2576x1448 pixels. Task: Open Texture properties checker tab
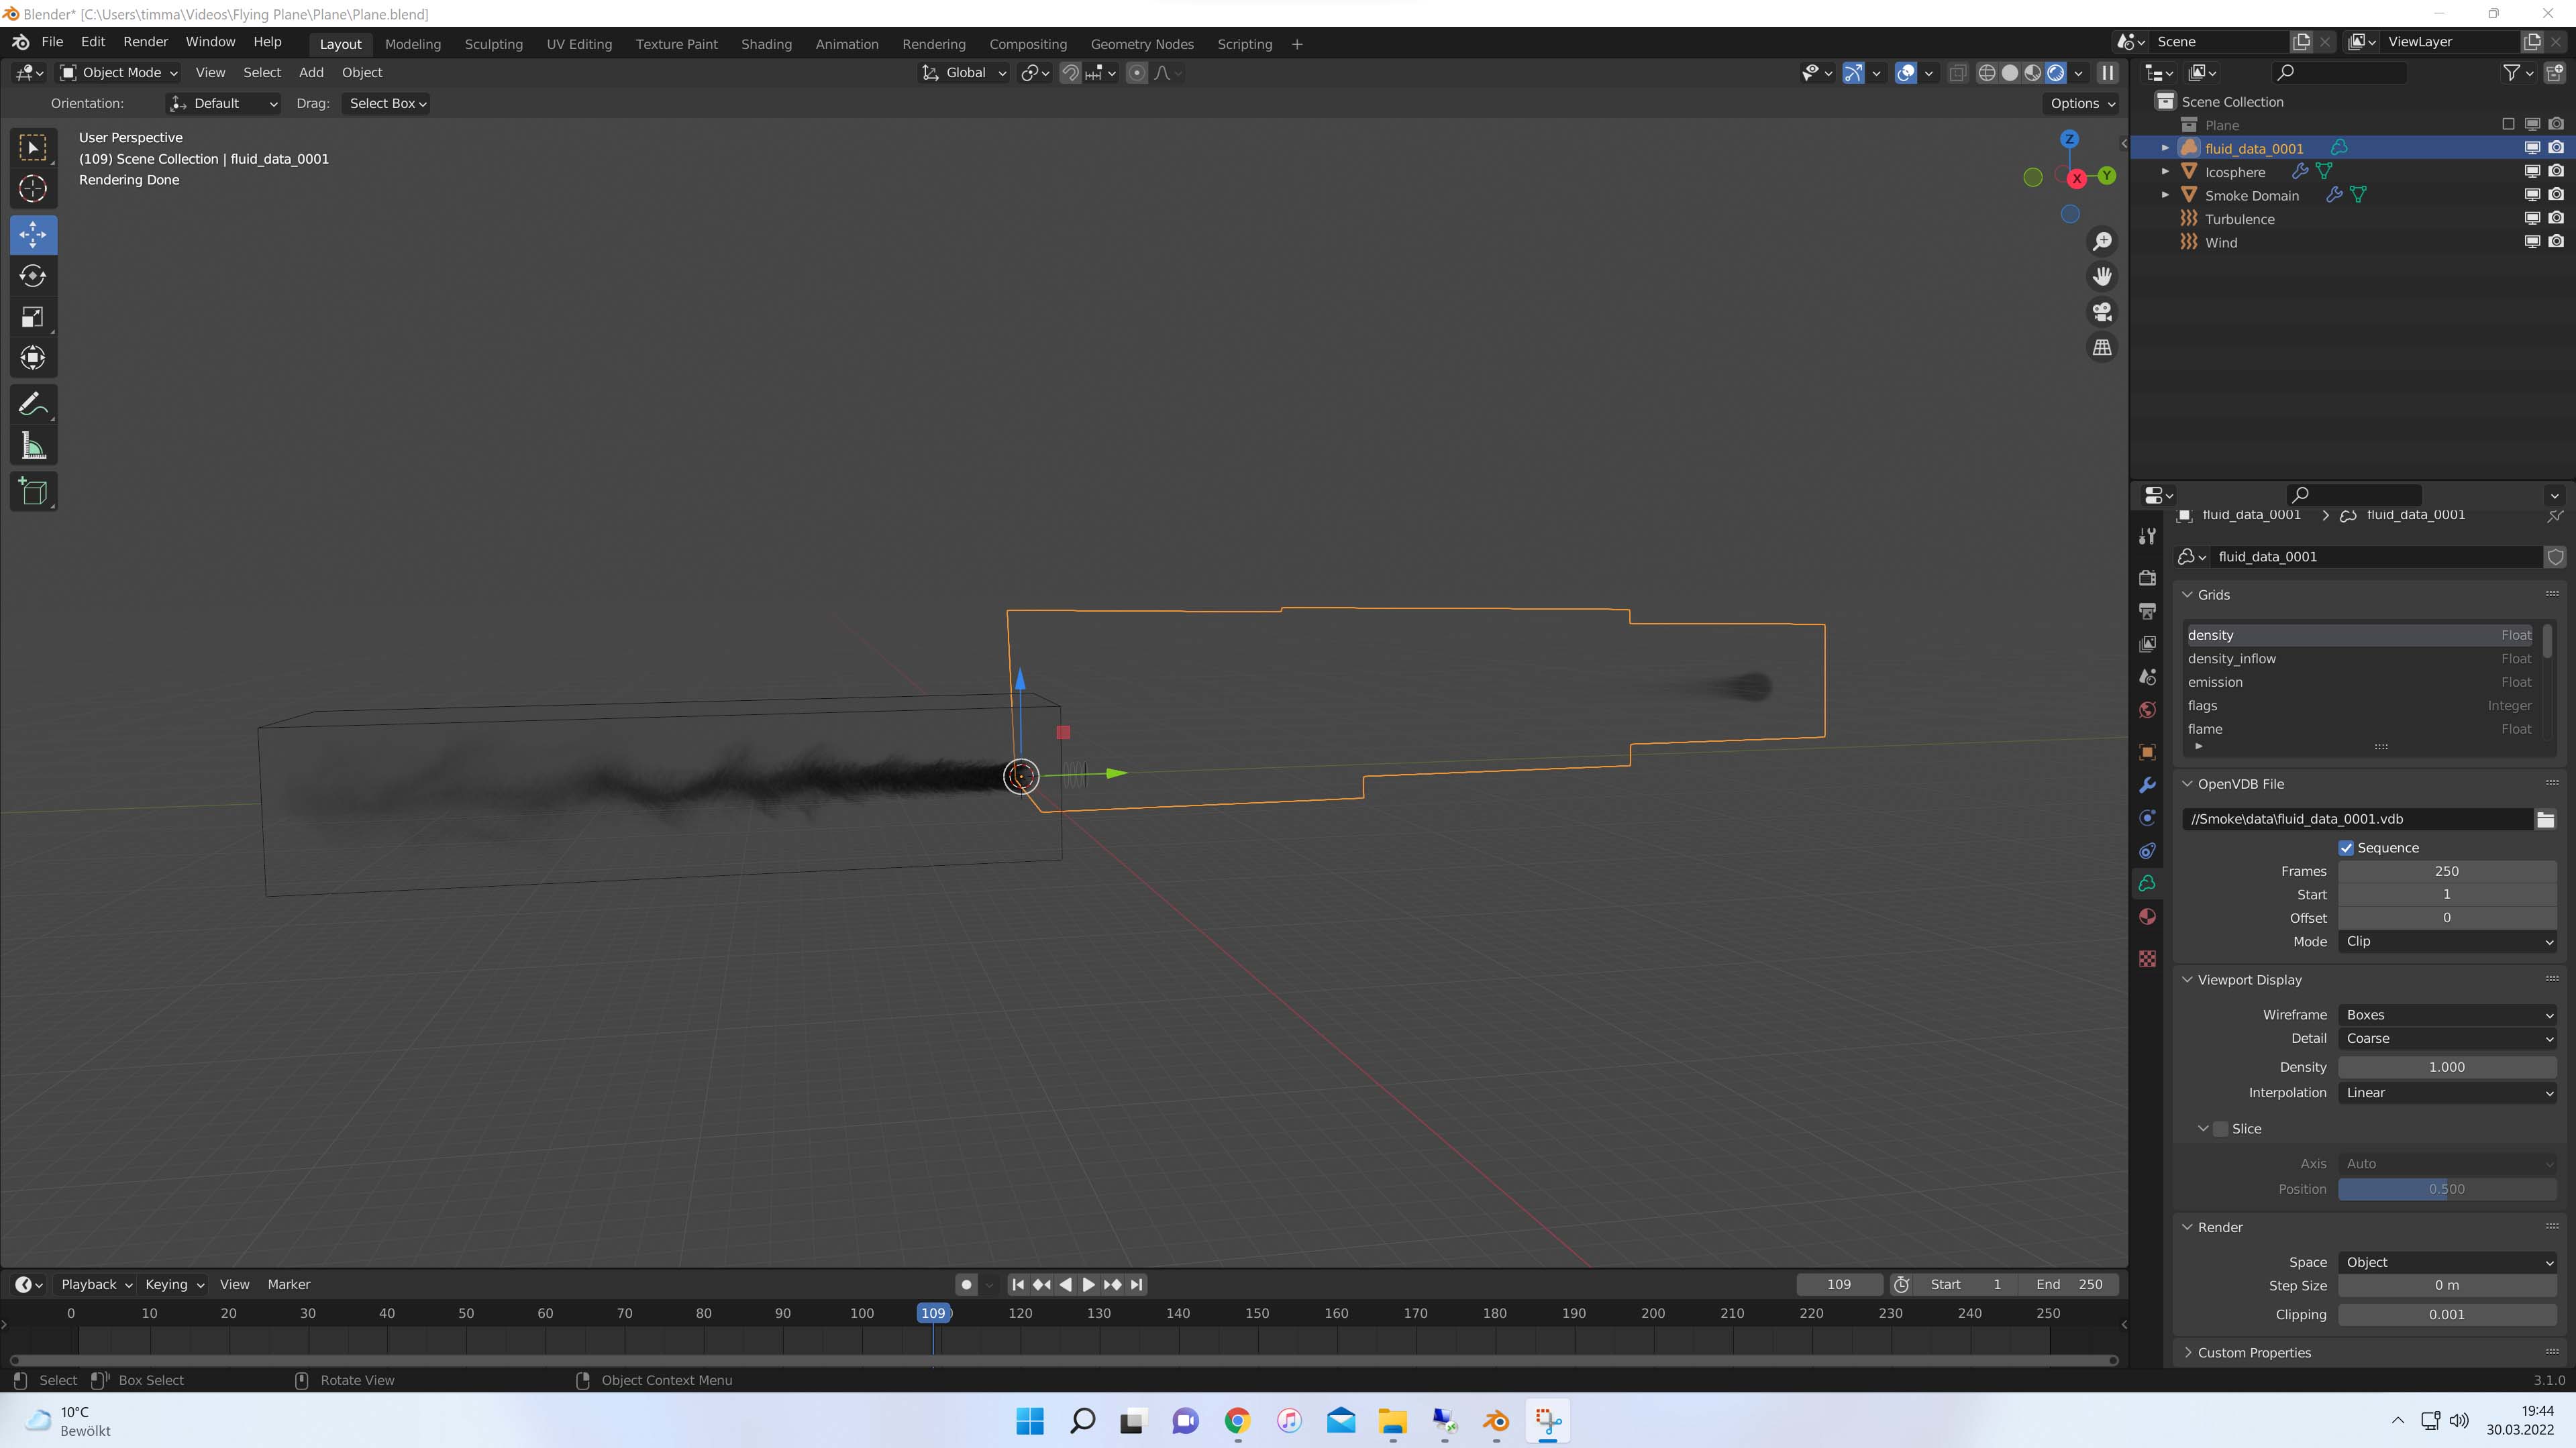pyautogui.click(x=2147, y=959)
